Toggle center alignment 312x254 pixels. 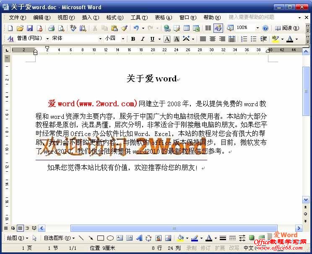click(x=213, y=39)
